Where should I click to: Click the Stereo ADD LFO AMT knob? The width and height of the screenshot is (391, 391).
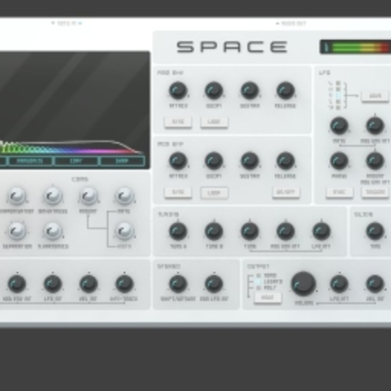click(214, 283)
